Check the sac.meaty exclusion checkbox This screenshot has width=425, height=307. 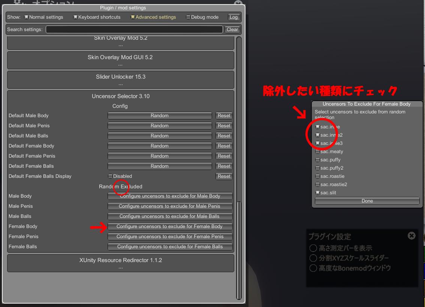point(317,152)
